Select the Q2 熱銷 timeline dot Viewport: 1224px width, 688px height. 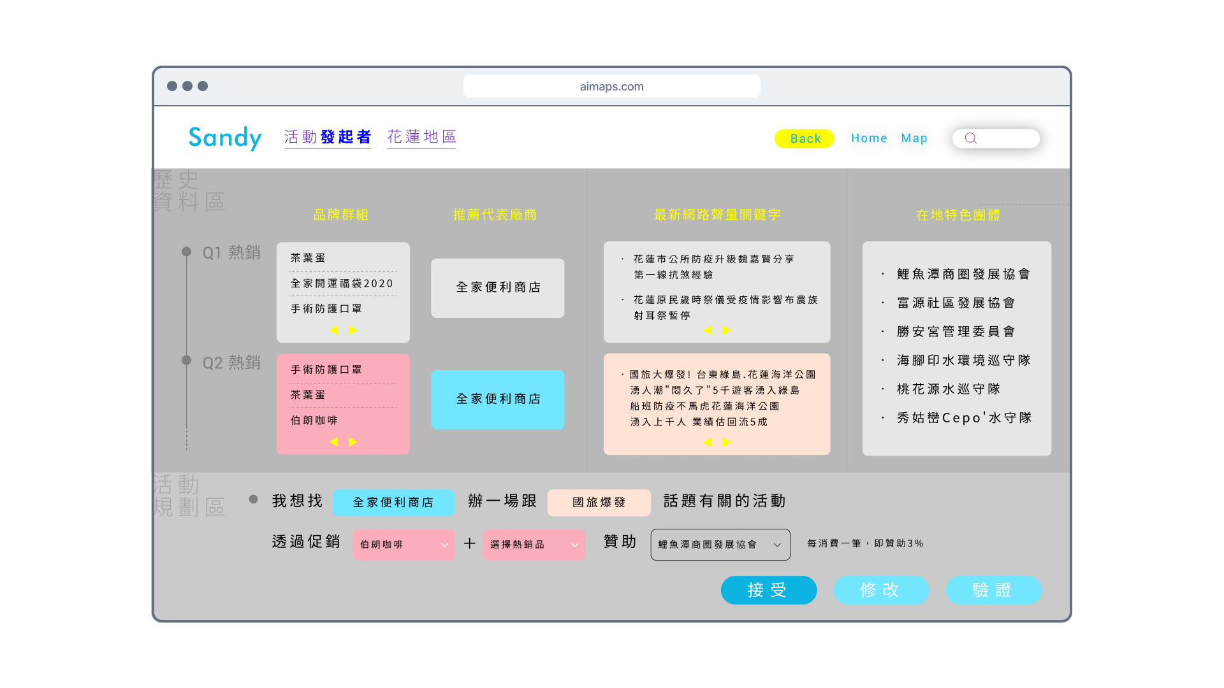tap(186, 360)
